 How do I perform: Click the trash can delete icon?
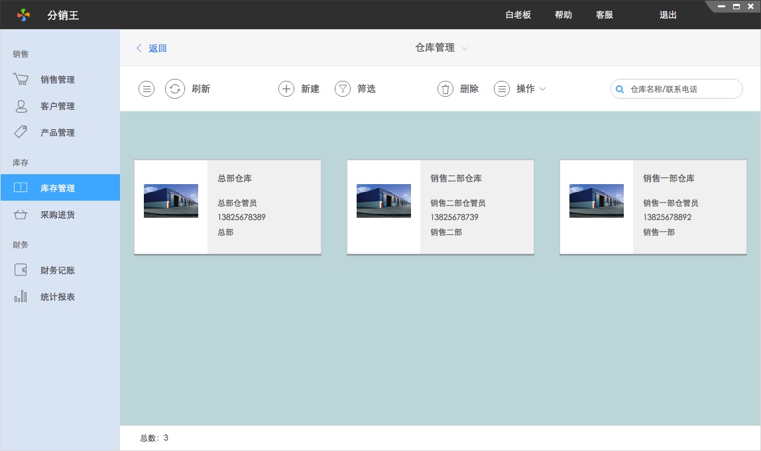[x=445, y=89]
